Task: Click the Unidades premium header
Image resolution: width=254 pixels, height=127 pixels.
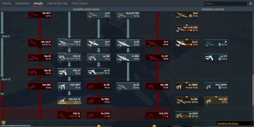Action: point(213,9)
